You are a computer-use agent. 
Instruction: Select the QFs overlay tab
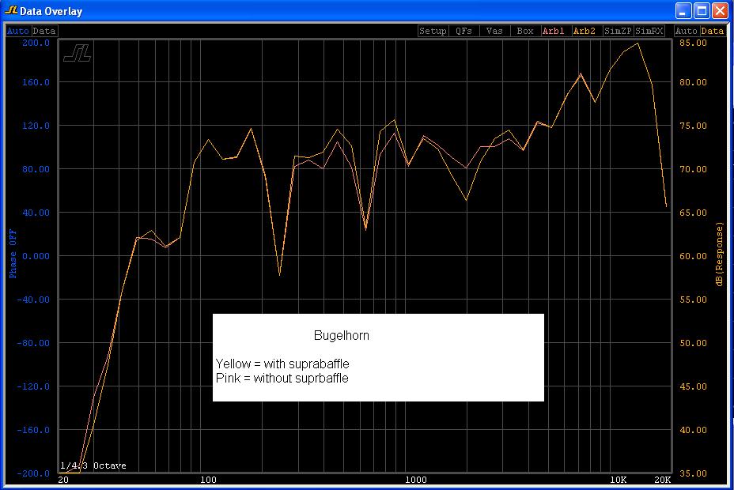(x=463, y=31)
